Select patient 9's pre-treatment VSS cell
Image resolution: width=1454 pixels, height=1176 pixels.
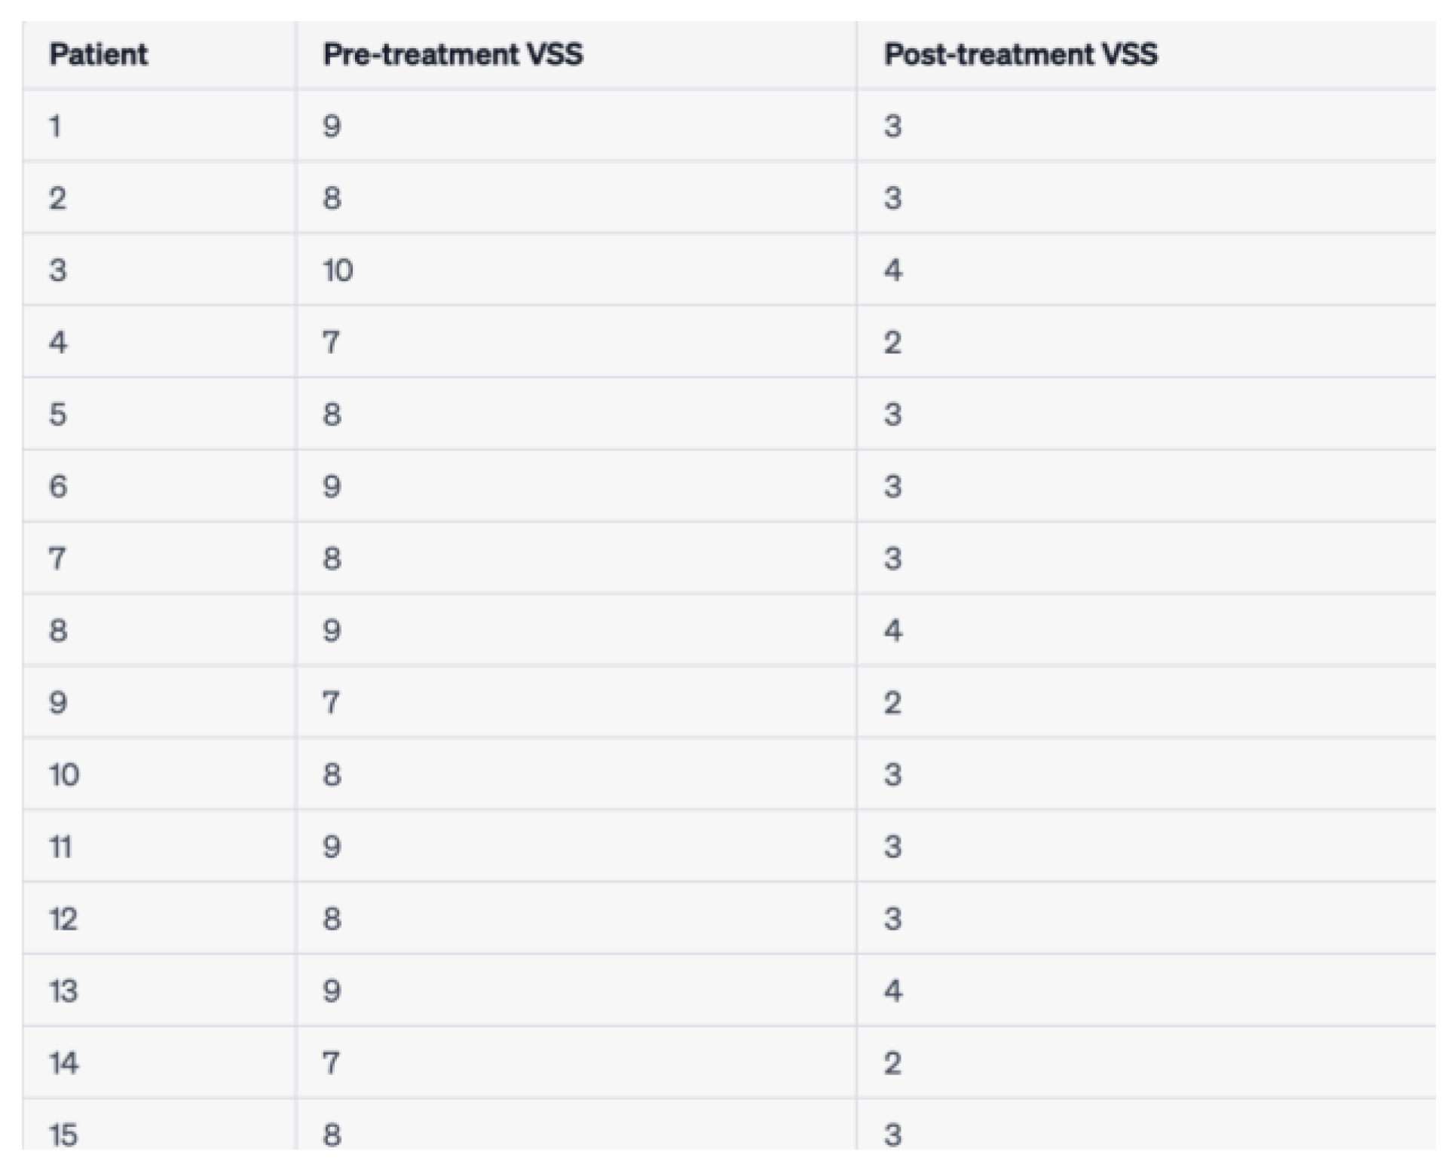[x=332, y=703]
